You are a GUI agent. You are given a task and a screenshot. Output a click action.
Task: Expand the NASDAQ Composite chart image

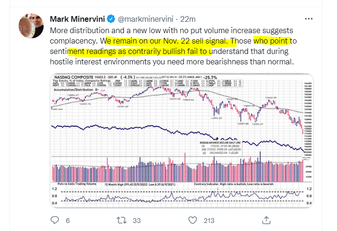coord(180,141)
